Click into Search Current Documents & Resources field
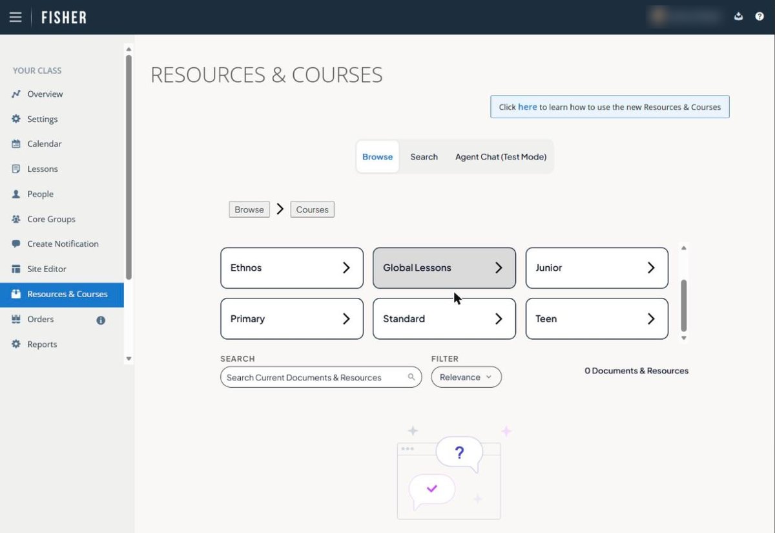Image resolution: width=775 pixels, height=533 pixels. pos(321,377)
